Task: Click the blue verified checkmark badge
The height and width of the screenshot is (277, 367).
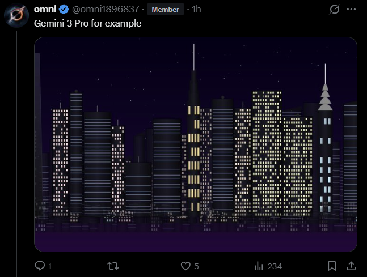Action: click(x=64, y=10)
